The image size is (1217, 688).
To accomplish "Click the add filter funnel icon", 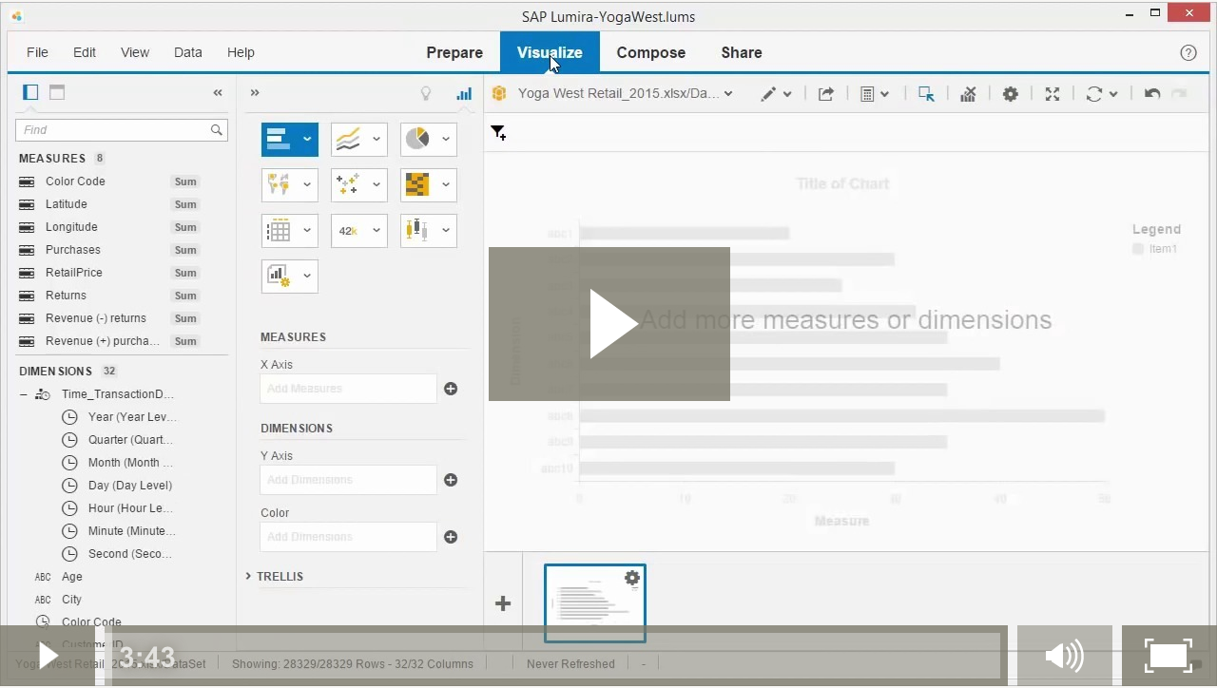I will [x=498, y=133].
